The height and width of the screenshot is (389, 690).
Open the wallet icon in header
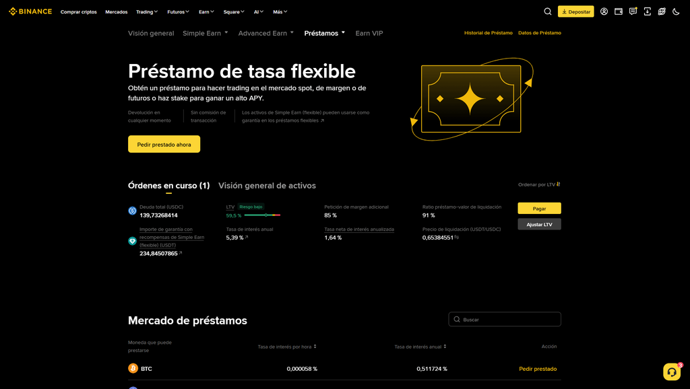pos(619,11)
